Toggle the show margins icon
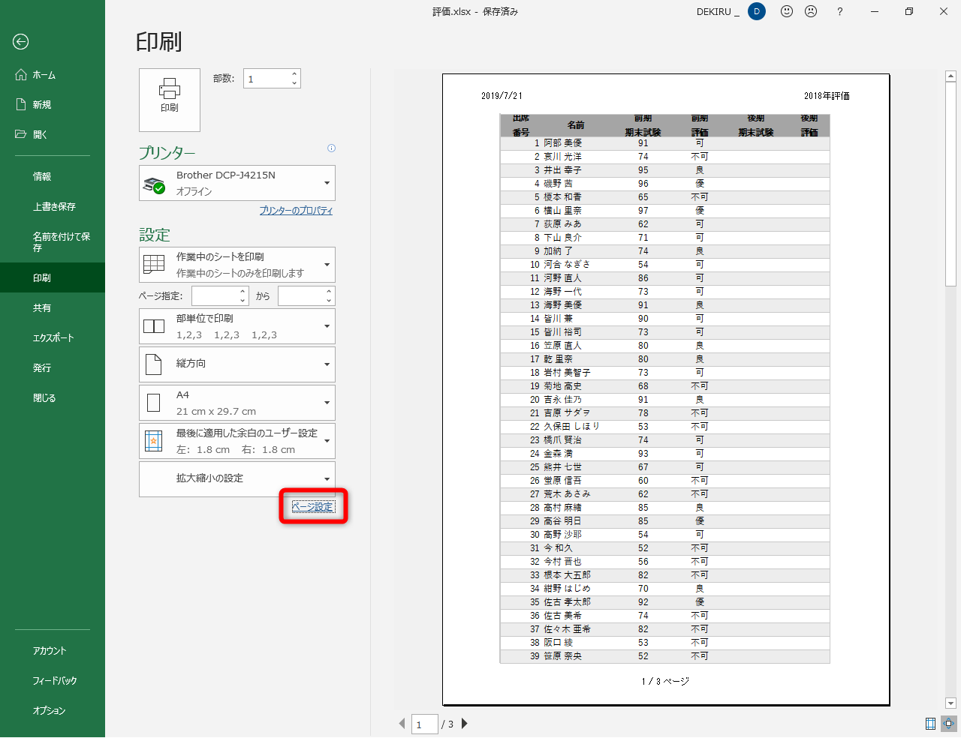This screenshot has height=738, width=961. pyautogui.click(x=931, y=724)
